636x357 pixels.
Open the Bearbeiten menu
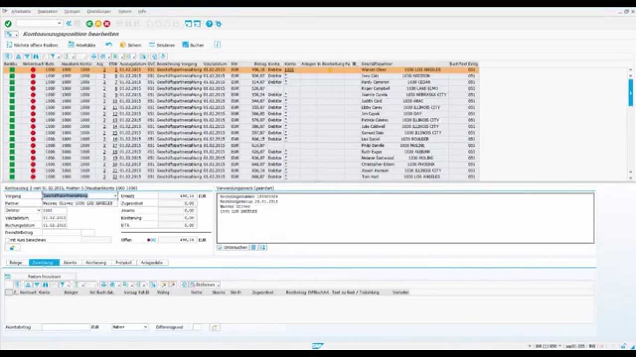47,11
